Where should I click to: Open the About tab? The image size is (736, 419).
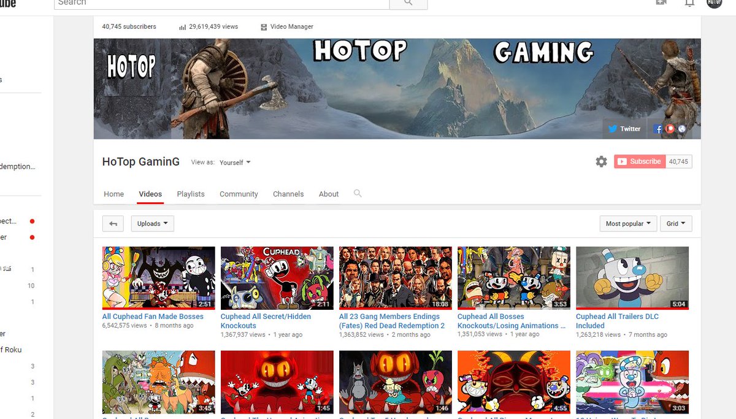[x=329, y=194]
